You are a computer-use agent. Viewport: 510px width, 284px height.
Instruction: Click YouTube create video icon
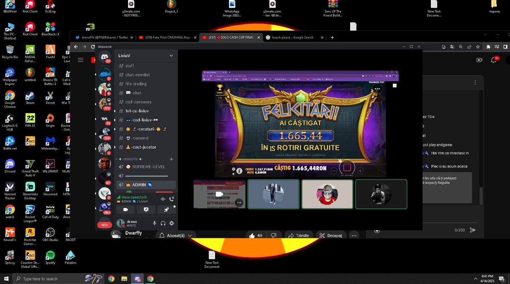[479, 60]
